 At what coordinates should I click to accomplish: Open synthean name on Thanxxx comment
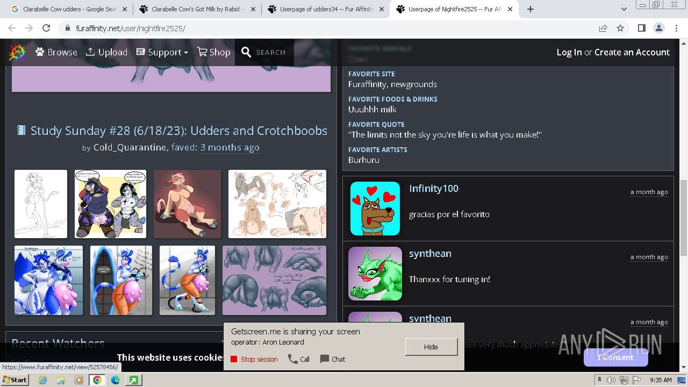pyautogui.click(x=430, y=253)
